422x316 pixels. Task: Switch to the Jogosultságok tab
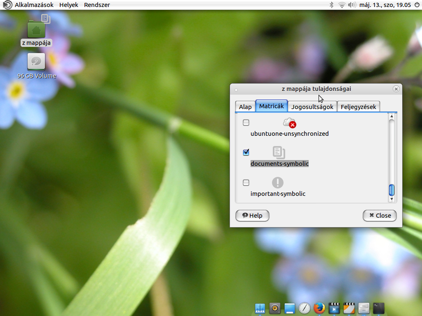pos(312,107)
